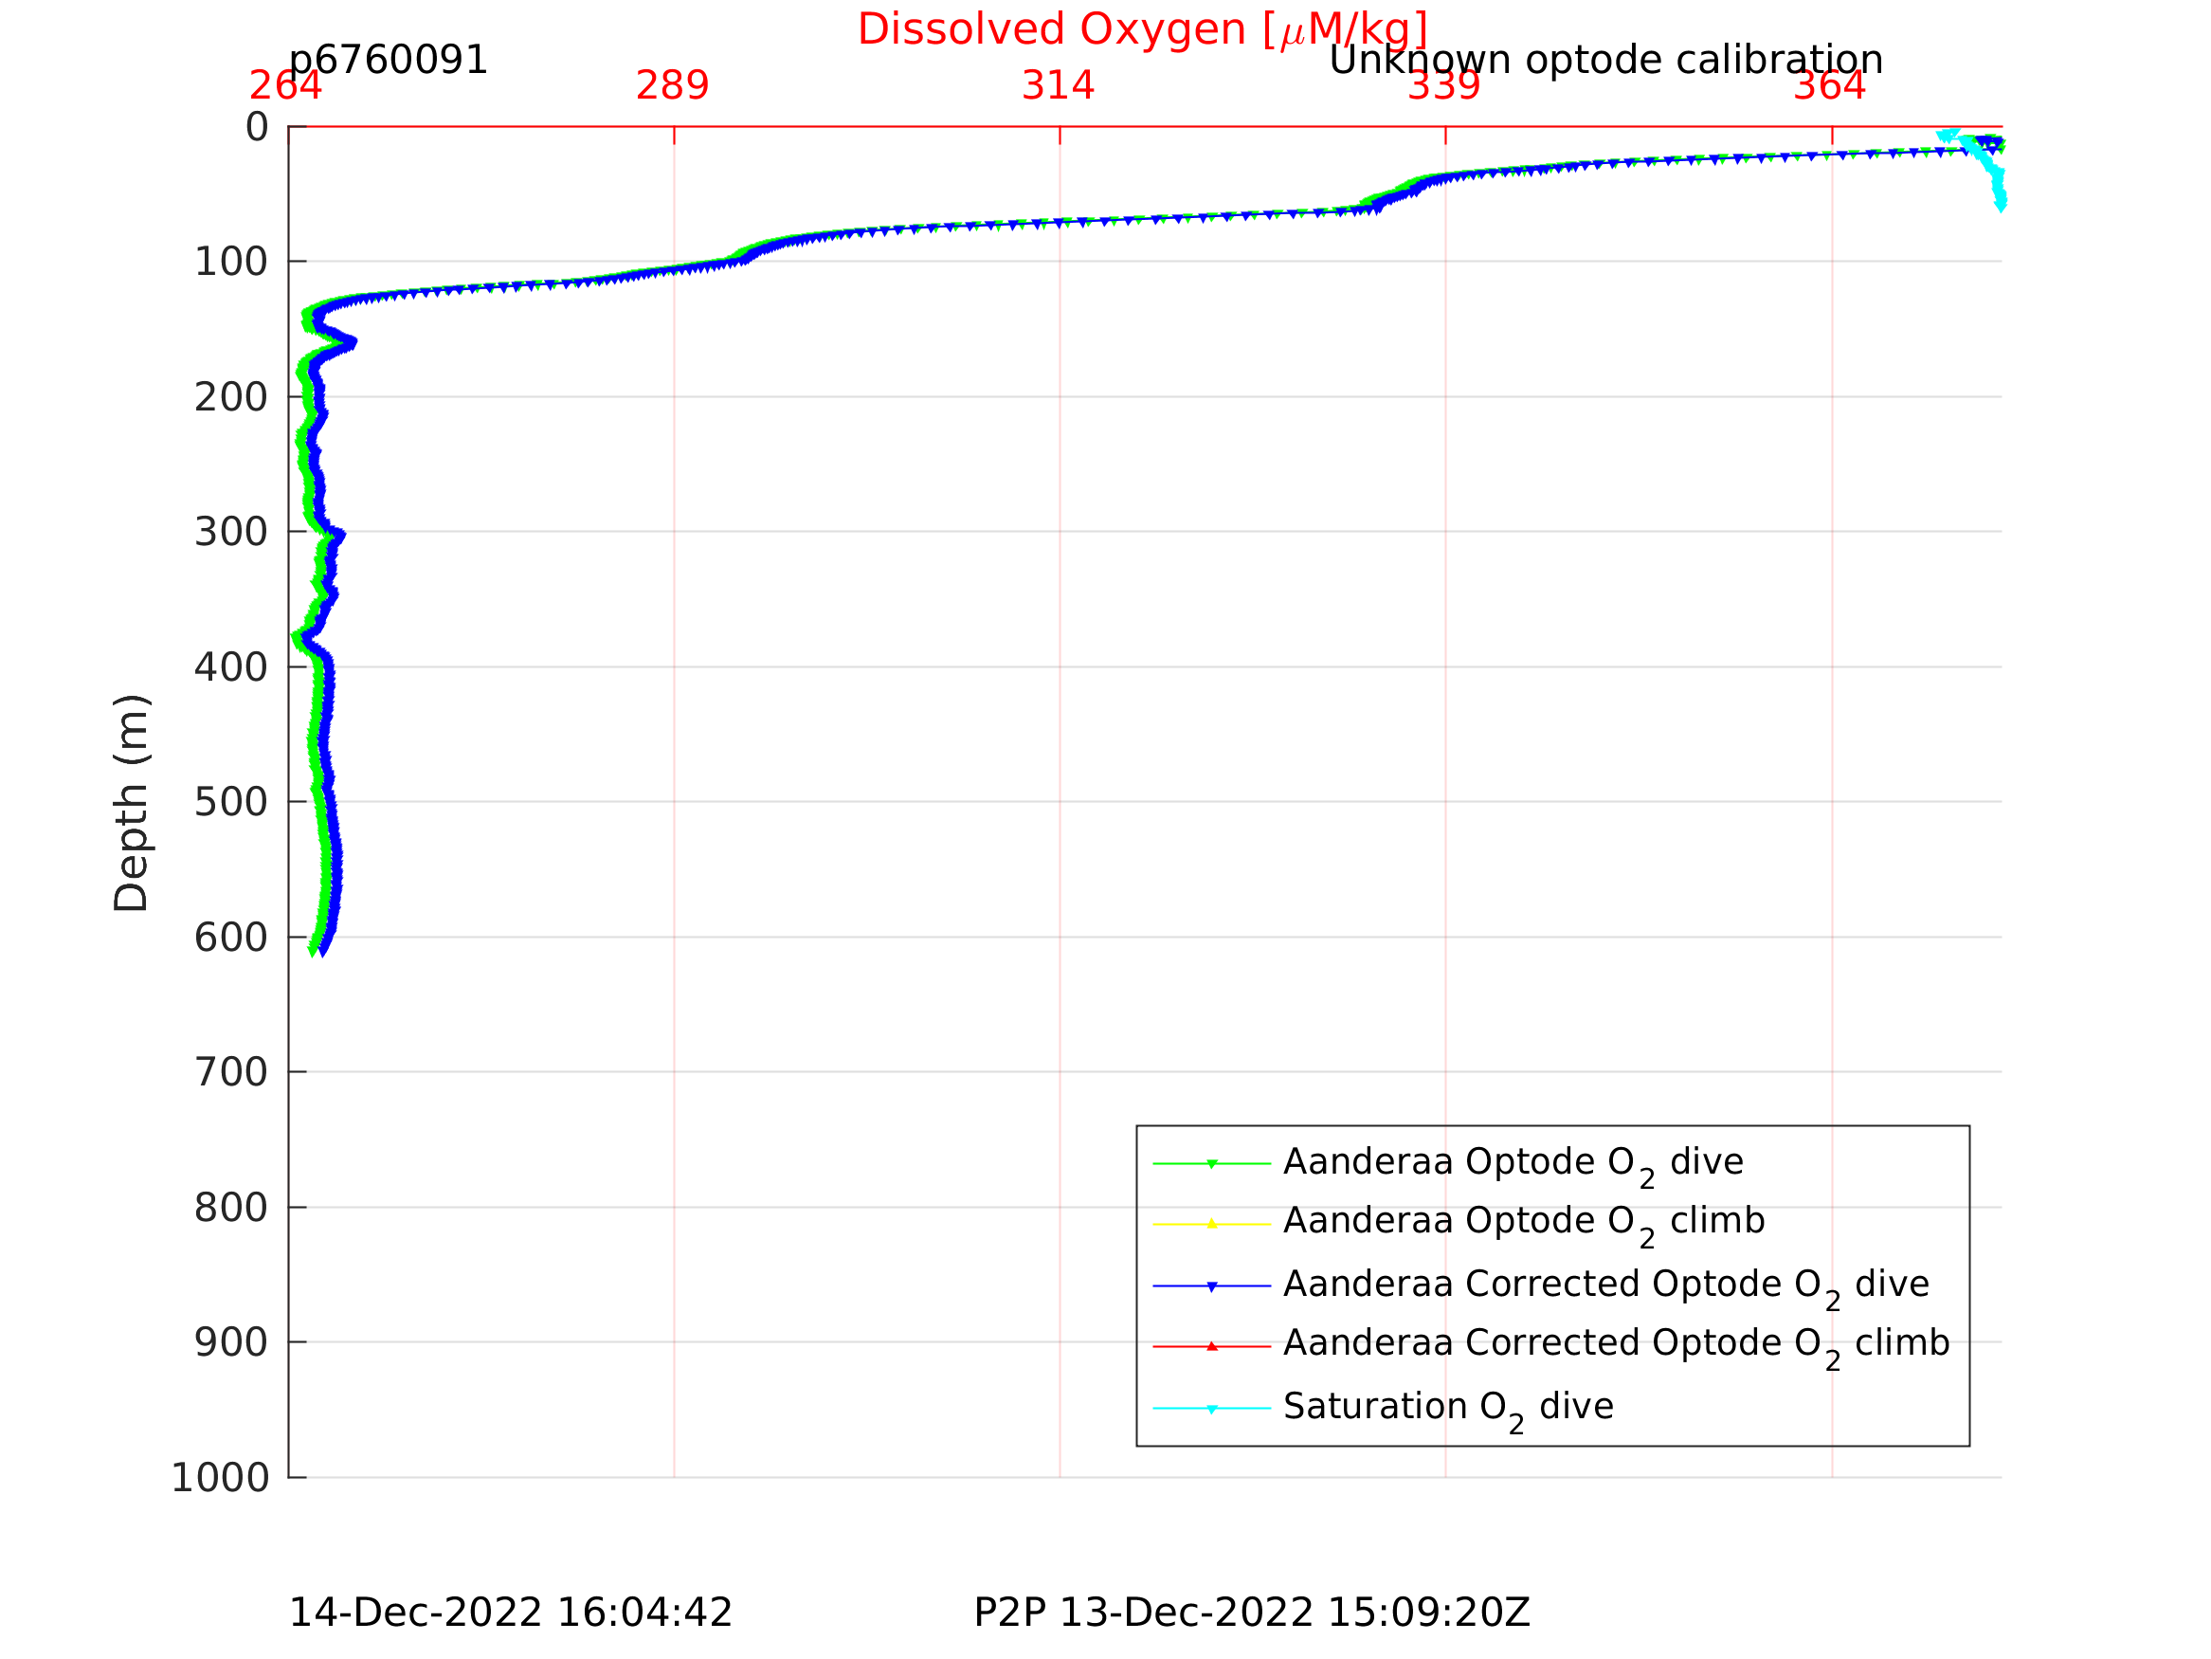Click the depth tick label 1000
This screenshot has width=2211, height=1659.
[220, 1478]
